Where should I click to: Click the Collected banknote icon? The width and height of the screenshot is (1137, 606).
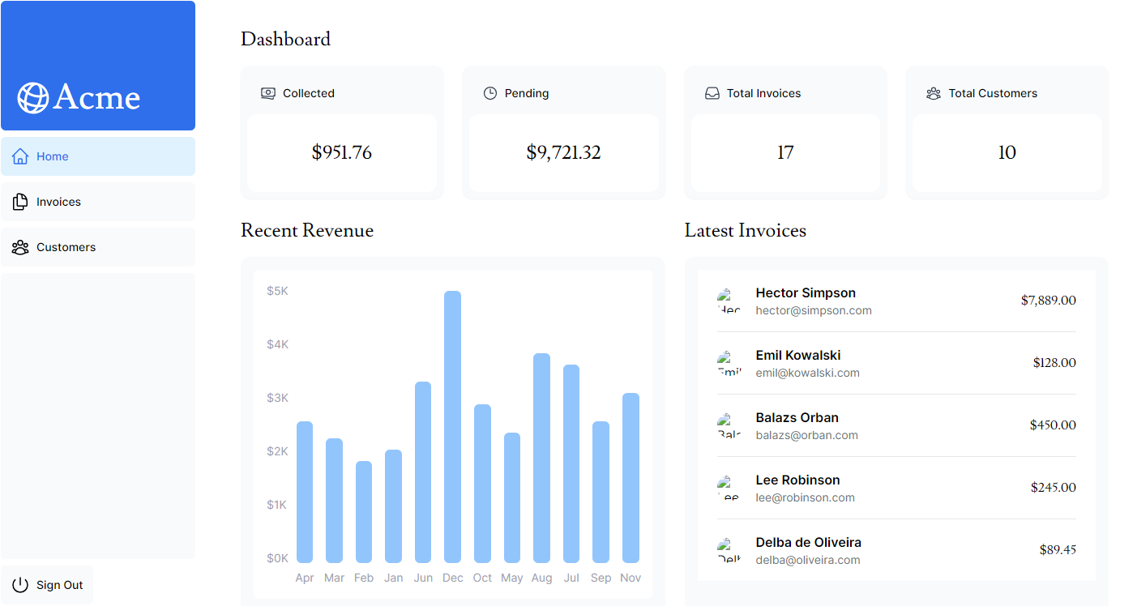[268, 93]
